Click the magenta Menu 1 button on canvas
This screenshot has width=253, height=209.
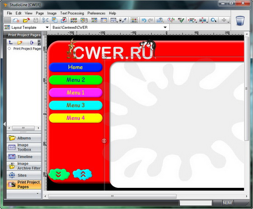76,92
